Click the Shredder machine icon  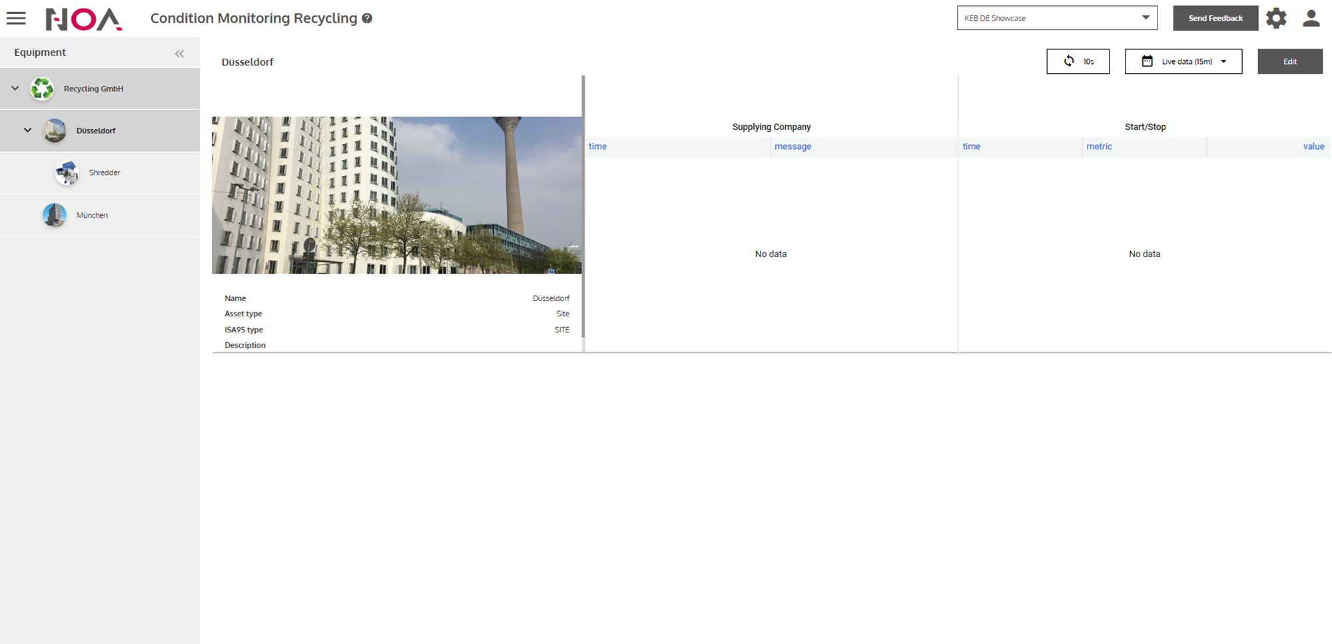point(67,173)
